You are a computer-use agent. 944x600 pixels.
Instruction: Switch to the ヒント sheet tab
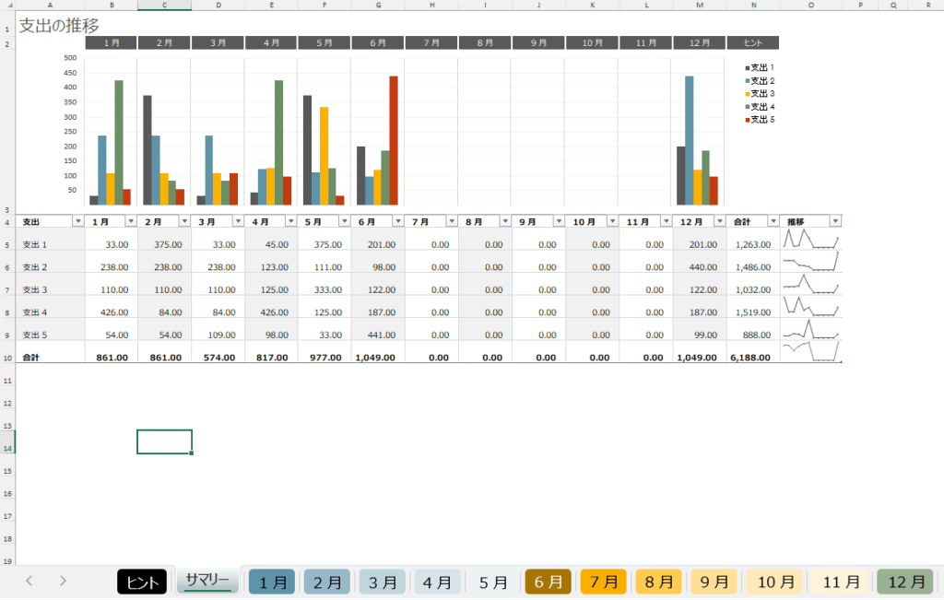click(x=142, y=582)
